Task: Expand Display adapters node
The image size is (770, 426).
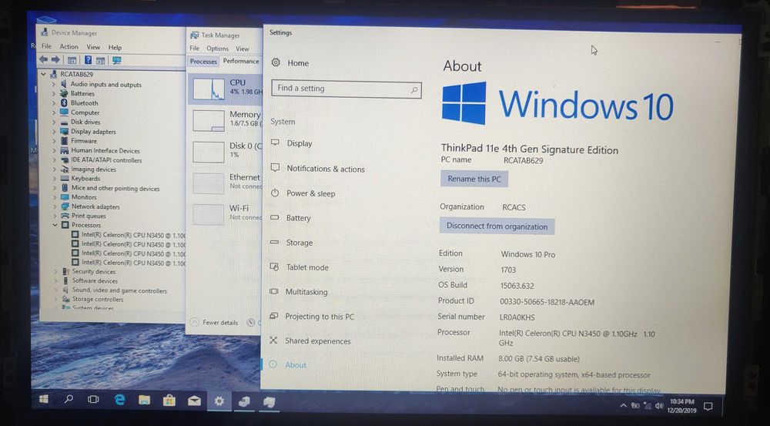Action: tap(54, 132)
